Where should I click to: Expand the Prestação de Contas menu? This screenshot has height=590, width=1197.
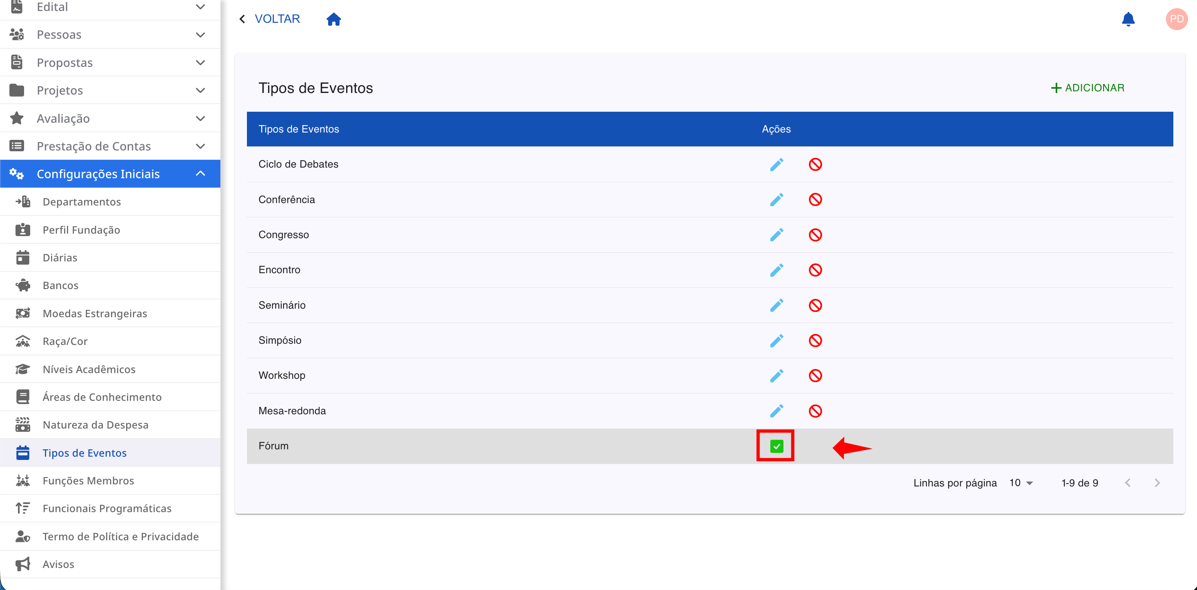110,146
